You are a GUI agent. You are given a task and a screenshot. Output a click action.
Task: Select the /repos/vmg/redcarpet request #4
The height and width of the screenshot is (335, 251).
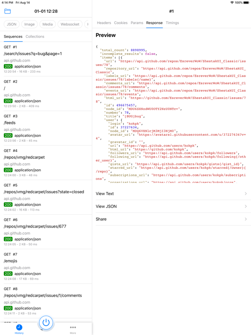(46, 163)
